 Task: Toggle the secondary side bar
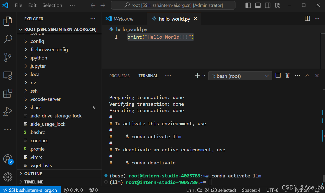tap(268, 5)
